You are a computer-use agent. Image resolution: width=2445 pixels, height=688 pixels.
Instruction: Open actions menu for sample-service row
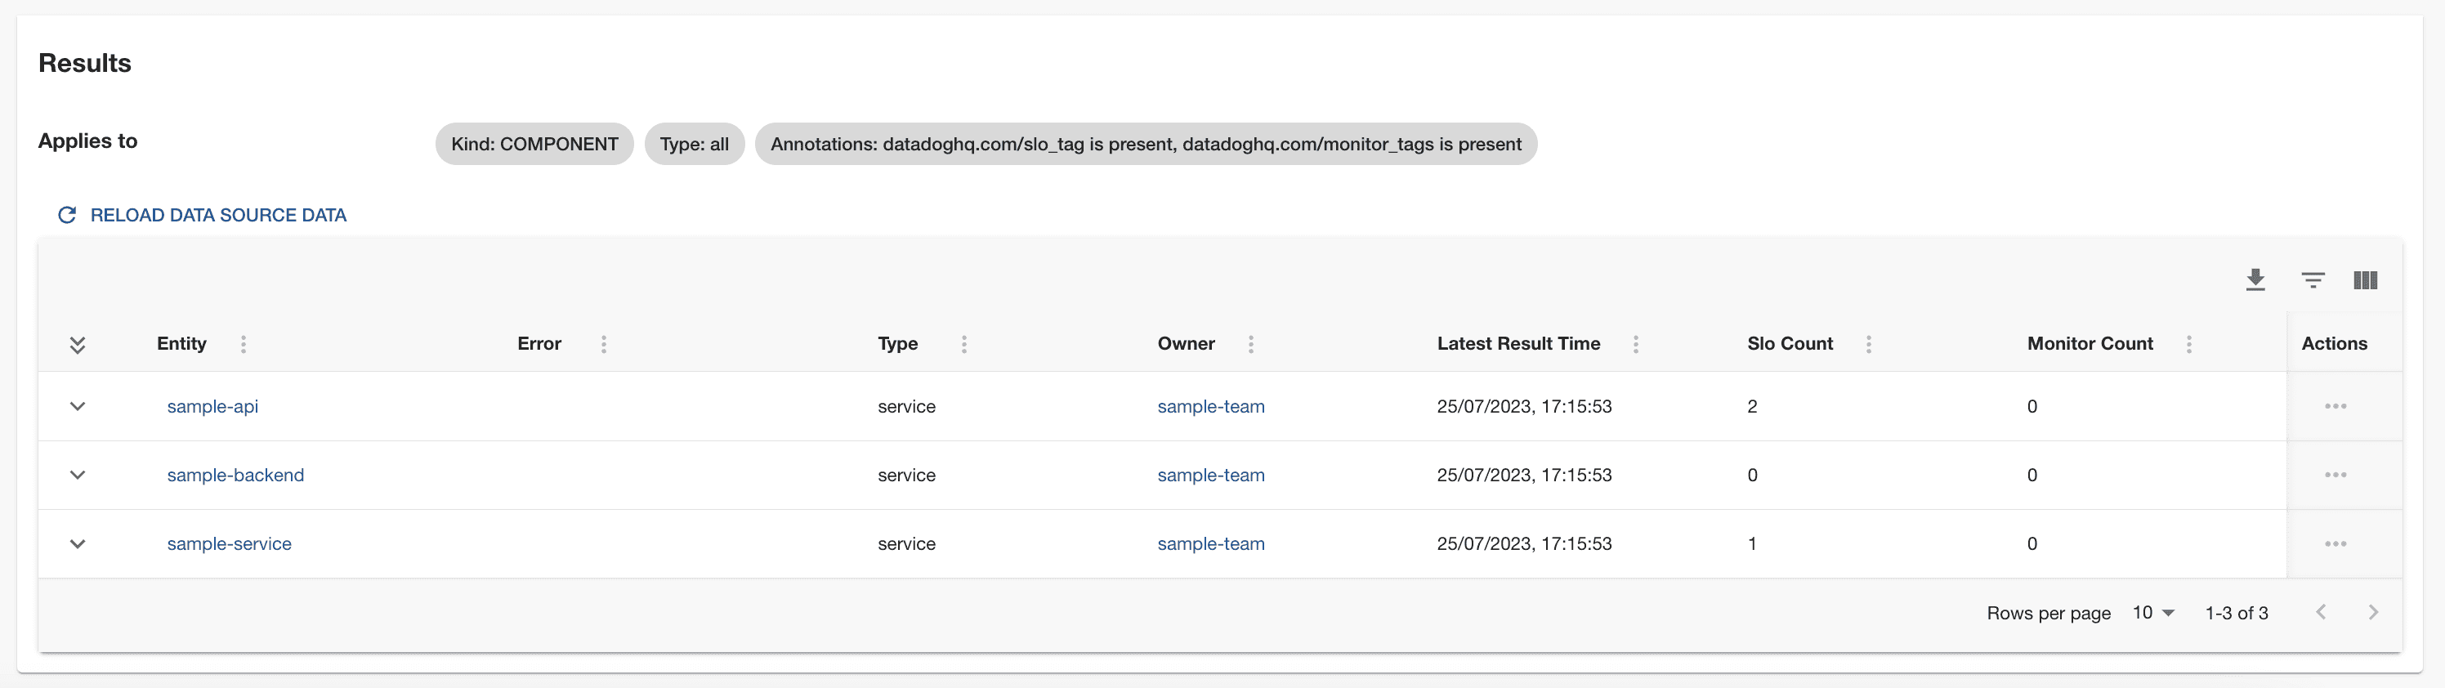point(2335,543)
